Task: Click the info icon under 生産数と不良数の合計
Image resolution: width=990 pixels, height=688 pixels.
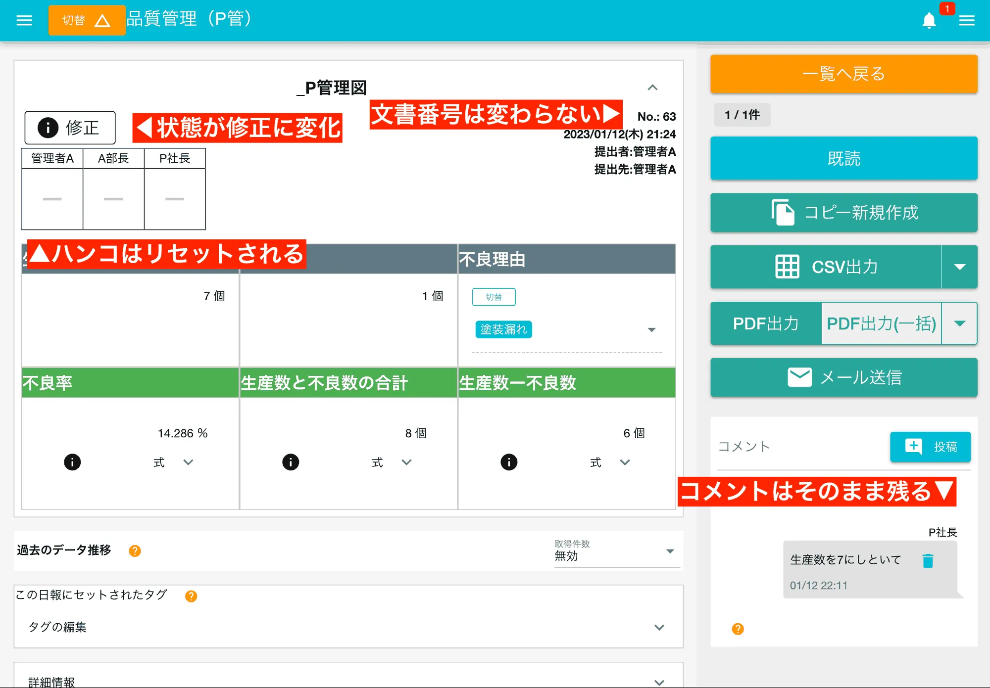Action: [x=291, y=462]
